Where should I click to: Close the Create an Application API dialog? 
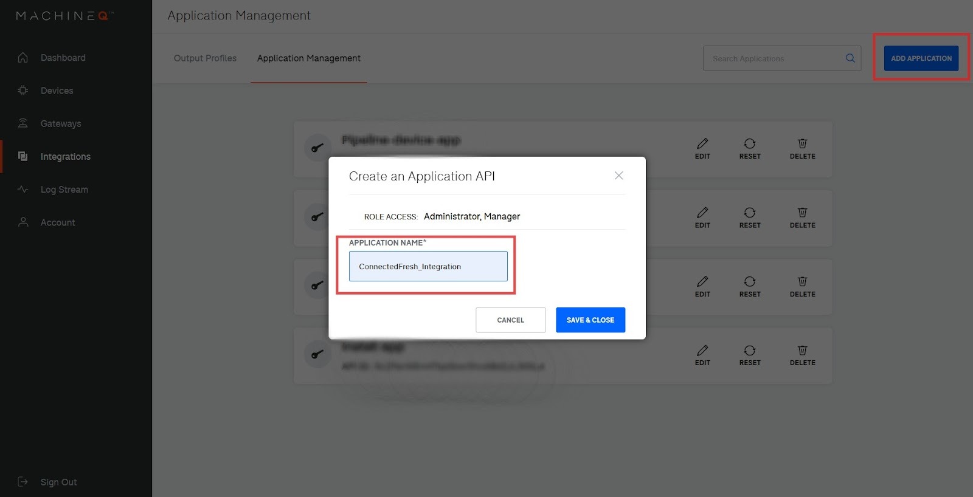[618, 176]
